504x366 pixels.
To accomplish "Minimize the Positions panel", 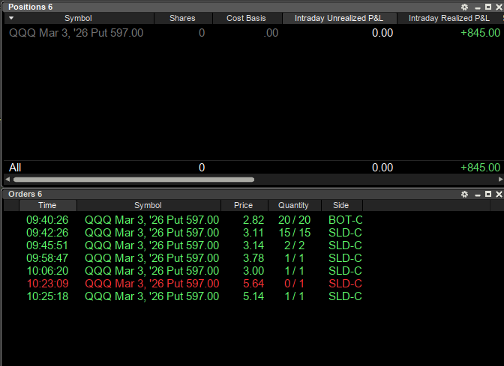I will pyautogui.click(x=478, y=7).
